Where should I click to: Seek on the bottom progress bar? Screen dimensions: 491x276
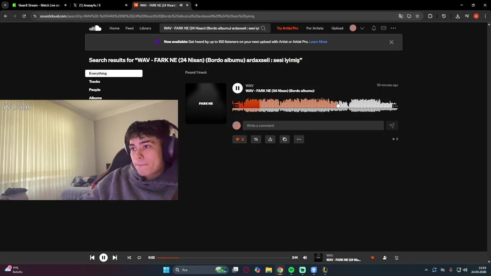[223, 258]
